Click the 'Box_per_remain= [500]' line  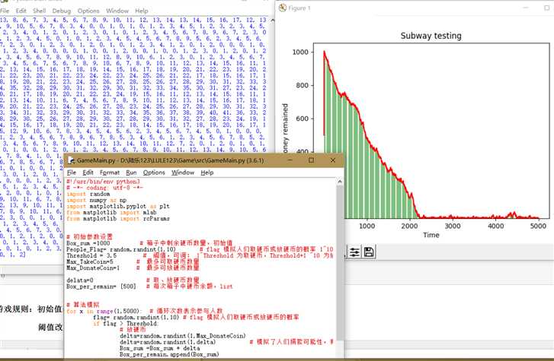pos(101,287)
